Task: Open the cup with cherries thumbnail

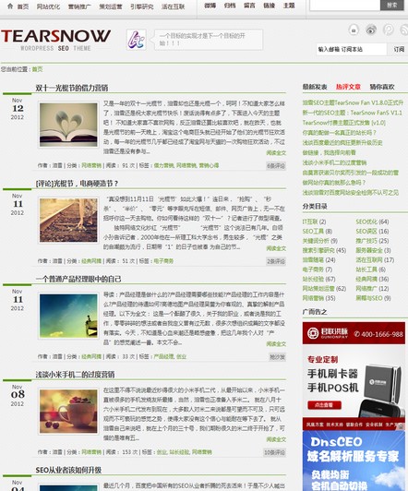Action: point(68,411)
